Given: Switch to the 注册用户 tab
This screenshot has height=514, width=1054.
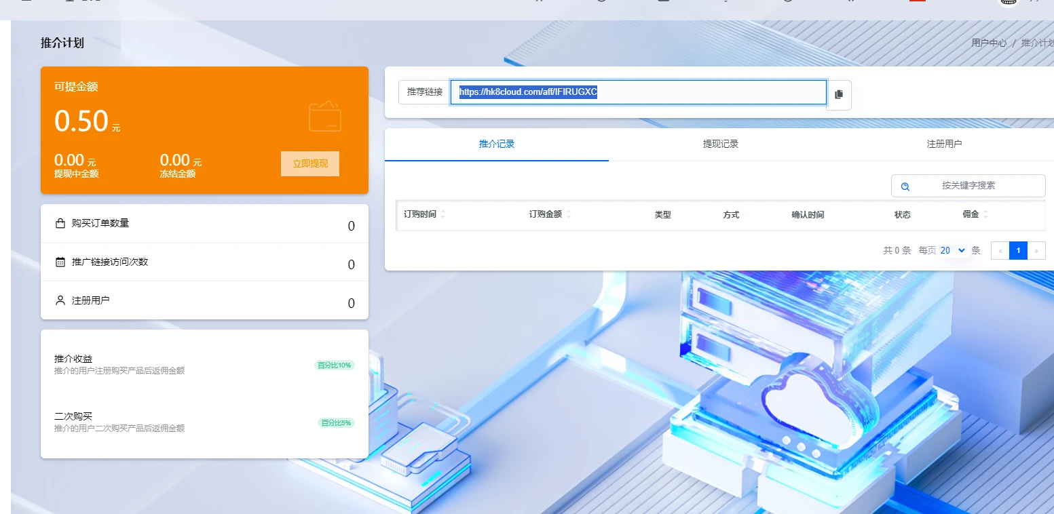Looking at the screenshot, I should coord(944,144).
